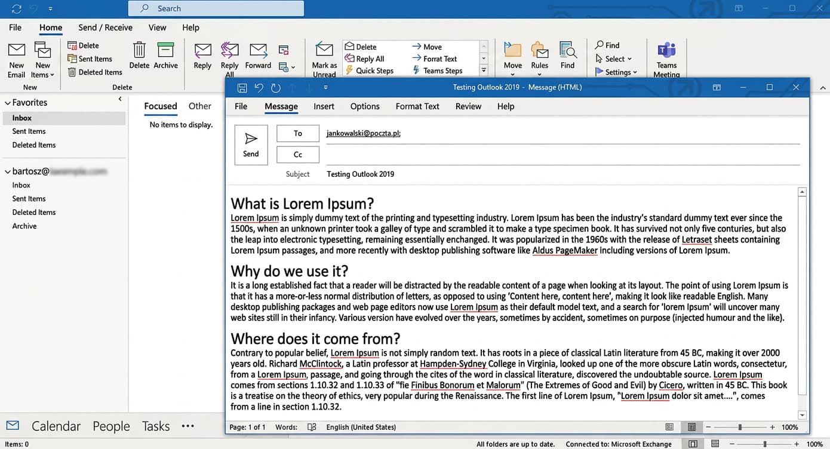Click the Reply All quick step
Viewport: 830px width, 449px height.
364,59
